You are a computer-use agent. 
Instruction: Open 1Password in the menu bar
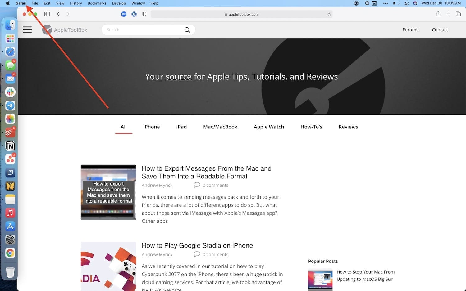pyautogui.click(x=356, y=3)
